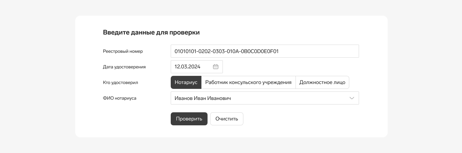Click the Очистить button
Screen dimensions: 462x153
click(x=227, y=119)
